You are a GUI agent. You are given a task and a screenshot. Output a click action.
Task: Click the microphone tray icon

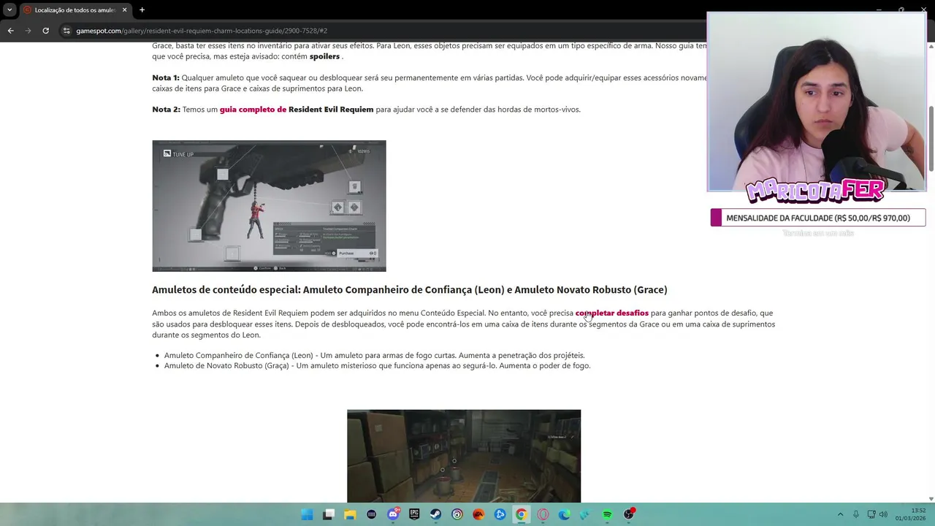point(855,514)
